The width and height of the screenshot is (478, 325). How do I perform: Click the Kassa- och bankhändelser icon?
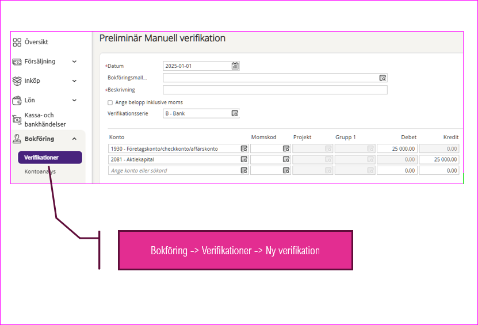[x=17, y=120]
